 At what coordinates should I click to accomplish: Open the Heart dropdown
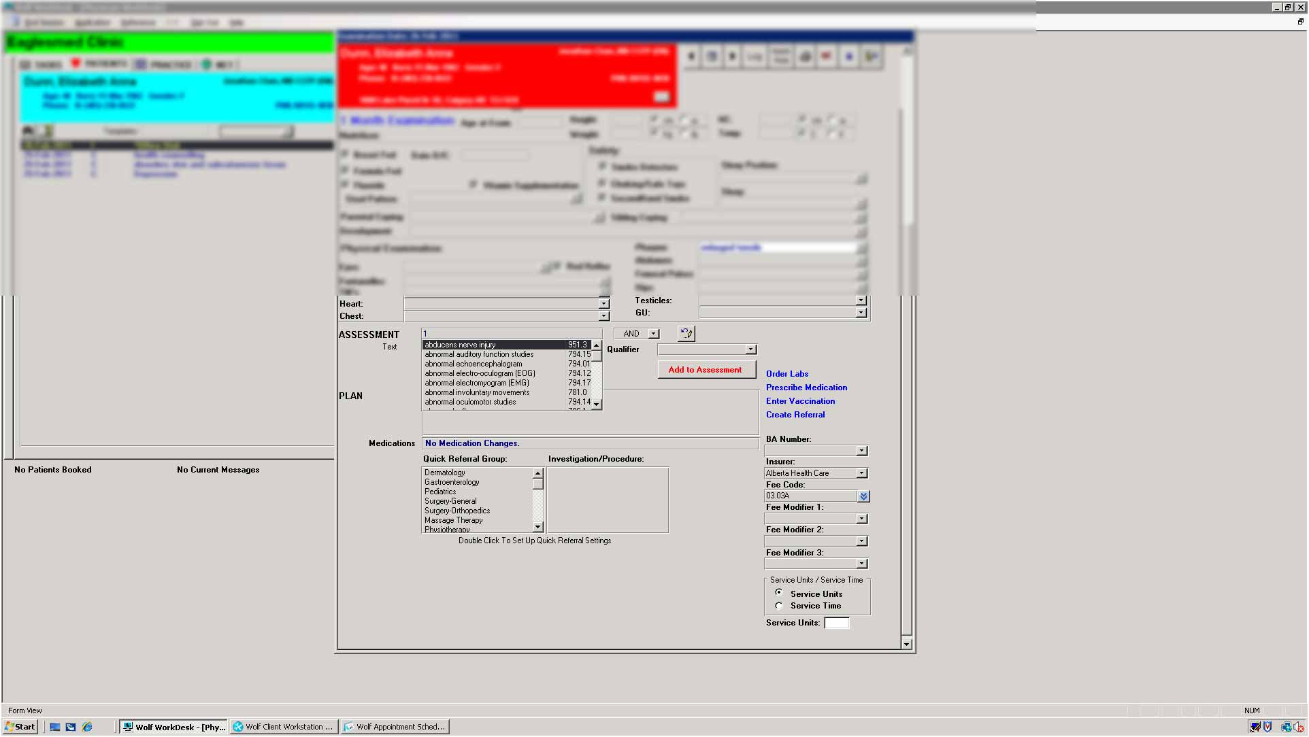coord(604,304)
